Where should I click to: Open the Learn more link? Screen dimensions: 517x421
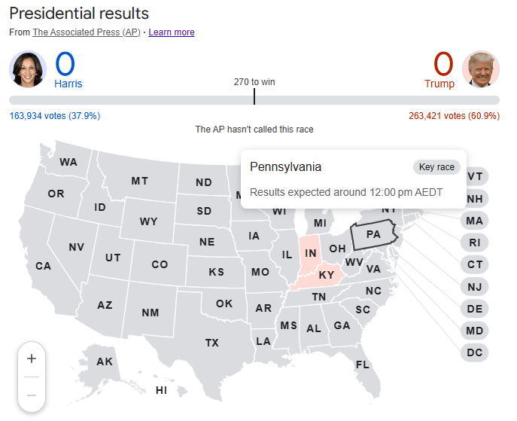pos(172,32)
